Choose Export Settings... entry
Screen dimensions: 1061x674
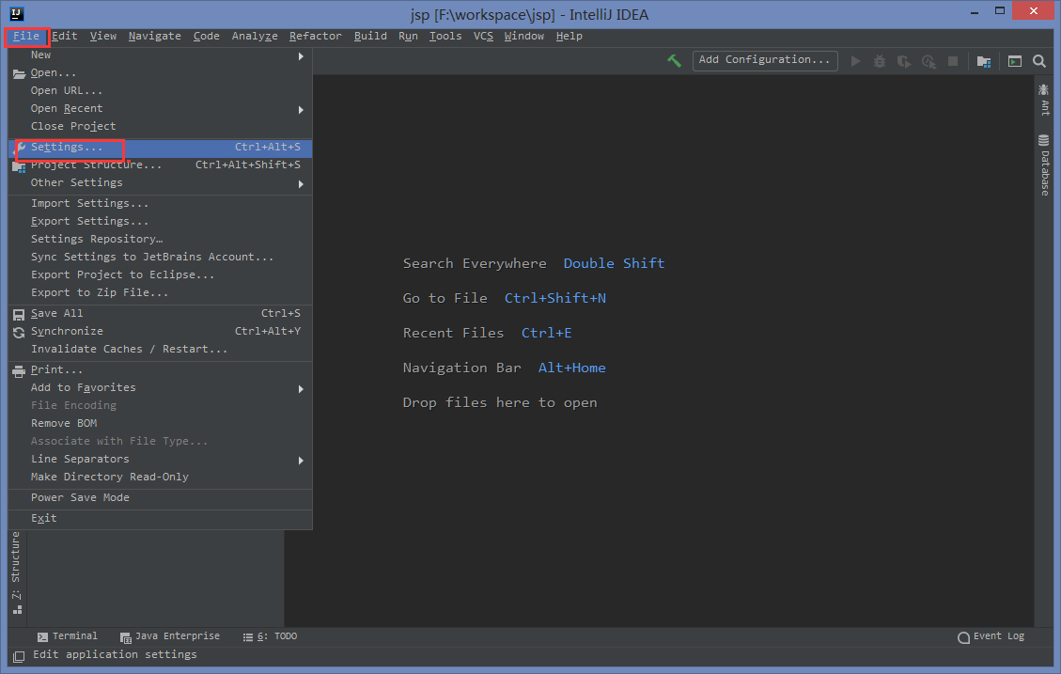coord(161,221)
